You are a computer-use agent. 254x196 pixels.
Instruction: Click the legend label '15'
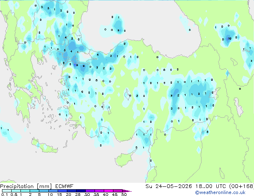(59, 194)
